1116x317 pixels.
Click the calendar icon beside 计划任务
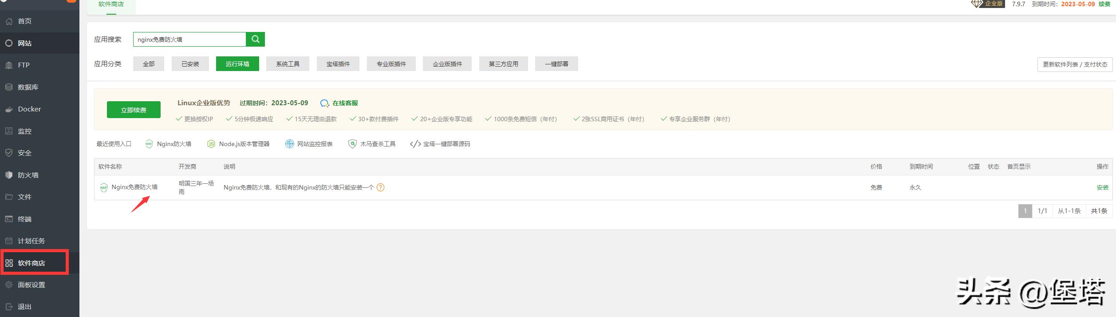(9, 241)
